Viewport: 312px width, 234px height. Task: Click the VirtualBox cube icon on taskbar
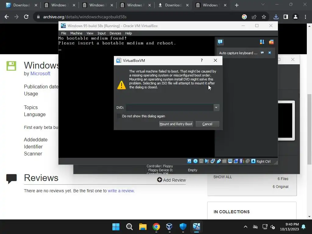click(169, 227)
